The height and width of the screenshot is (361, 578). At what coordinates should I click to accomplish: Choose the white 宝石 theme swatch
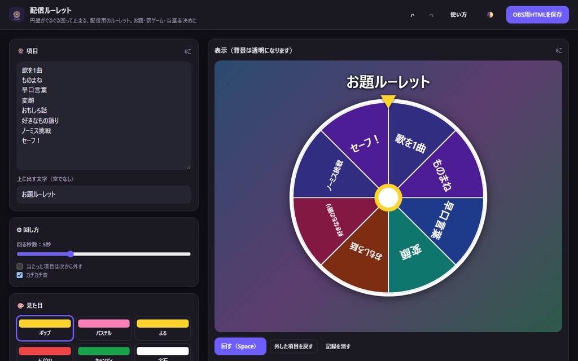[163, 351]
